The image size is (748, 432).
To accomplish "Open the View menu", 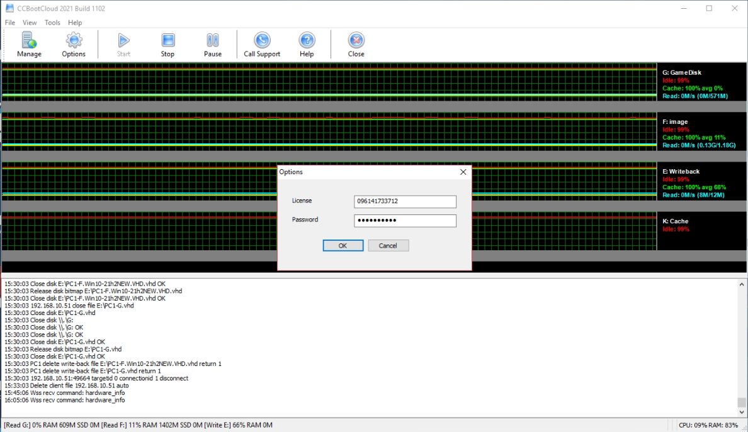I will 30,23.
